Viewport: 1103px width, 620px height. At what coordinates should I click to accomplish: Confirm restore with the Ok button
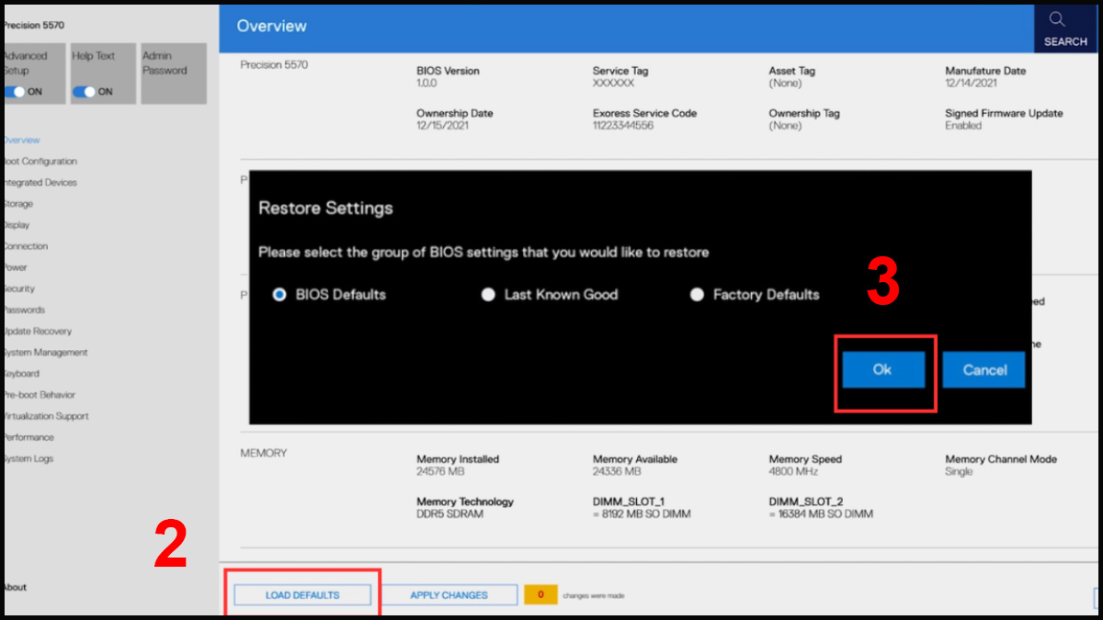pos(882,370)
